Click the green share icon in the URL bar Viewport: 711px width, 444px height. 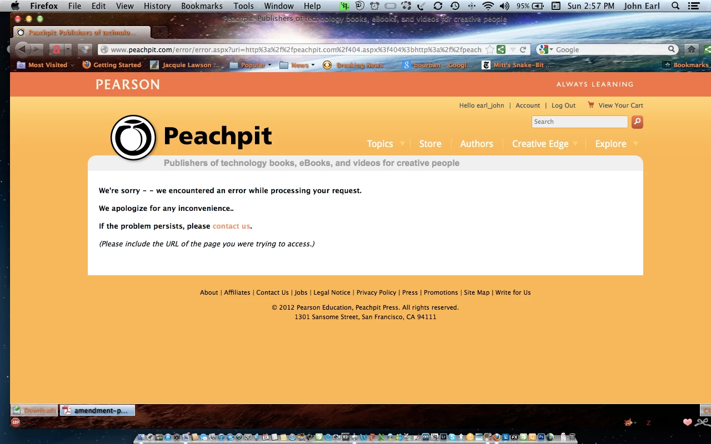501,49
